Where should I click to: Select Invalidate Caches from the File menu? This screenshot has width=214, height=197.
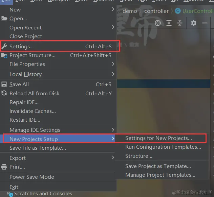coord(33,111)
